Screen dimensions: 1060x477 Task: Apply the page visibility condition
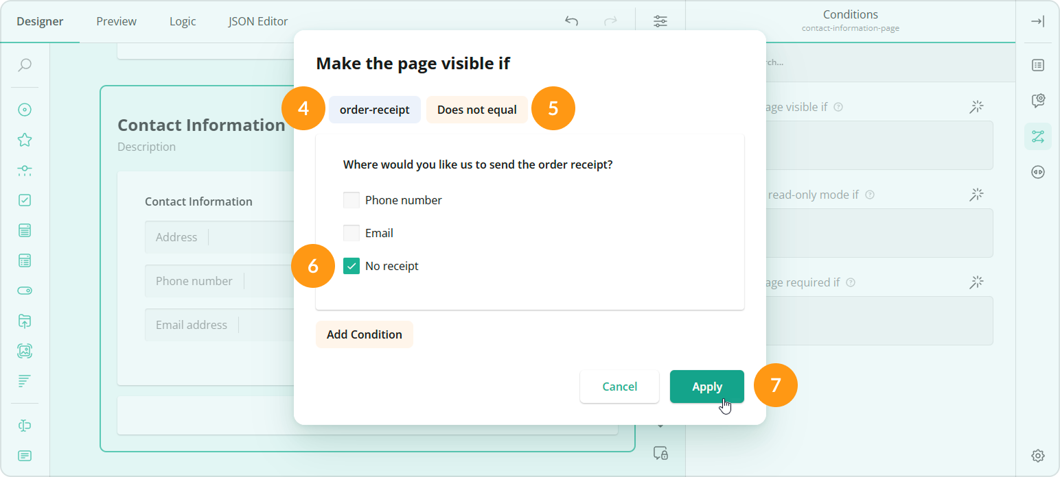(706, 386)
